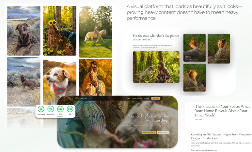The width and height of the screenshot is (252, 152).
Task: Click the Best Practices score gauge
Action: pos(60,109)
